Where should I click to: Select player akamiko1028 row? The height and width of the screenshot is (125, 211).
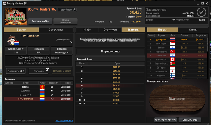tap(177, 72)
